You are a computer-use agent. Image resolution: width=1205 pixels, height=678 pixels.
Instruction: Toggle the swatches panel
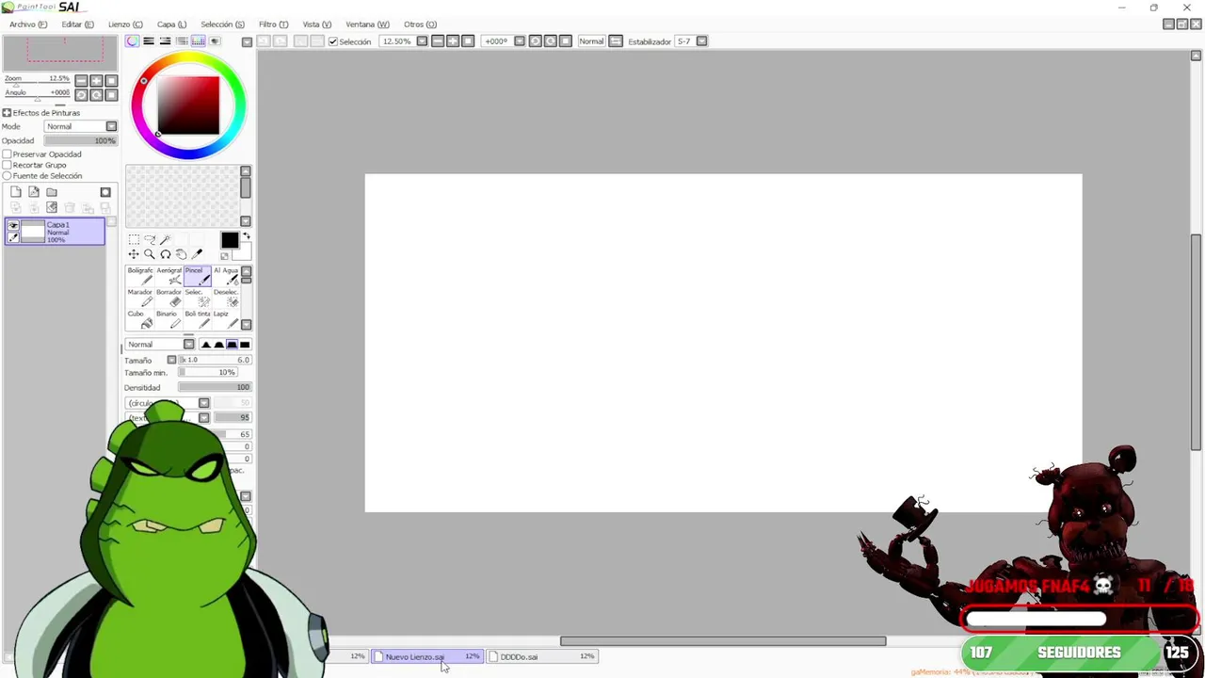pyautogui.click(x=198, y=41)
